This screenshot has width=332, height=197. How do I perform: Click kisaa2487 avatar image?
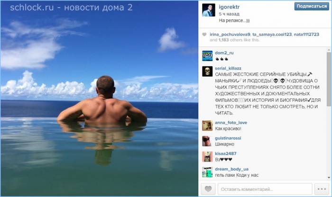pos(207,157)
